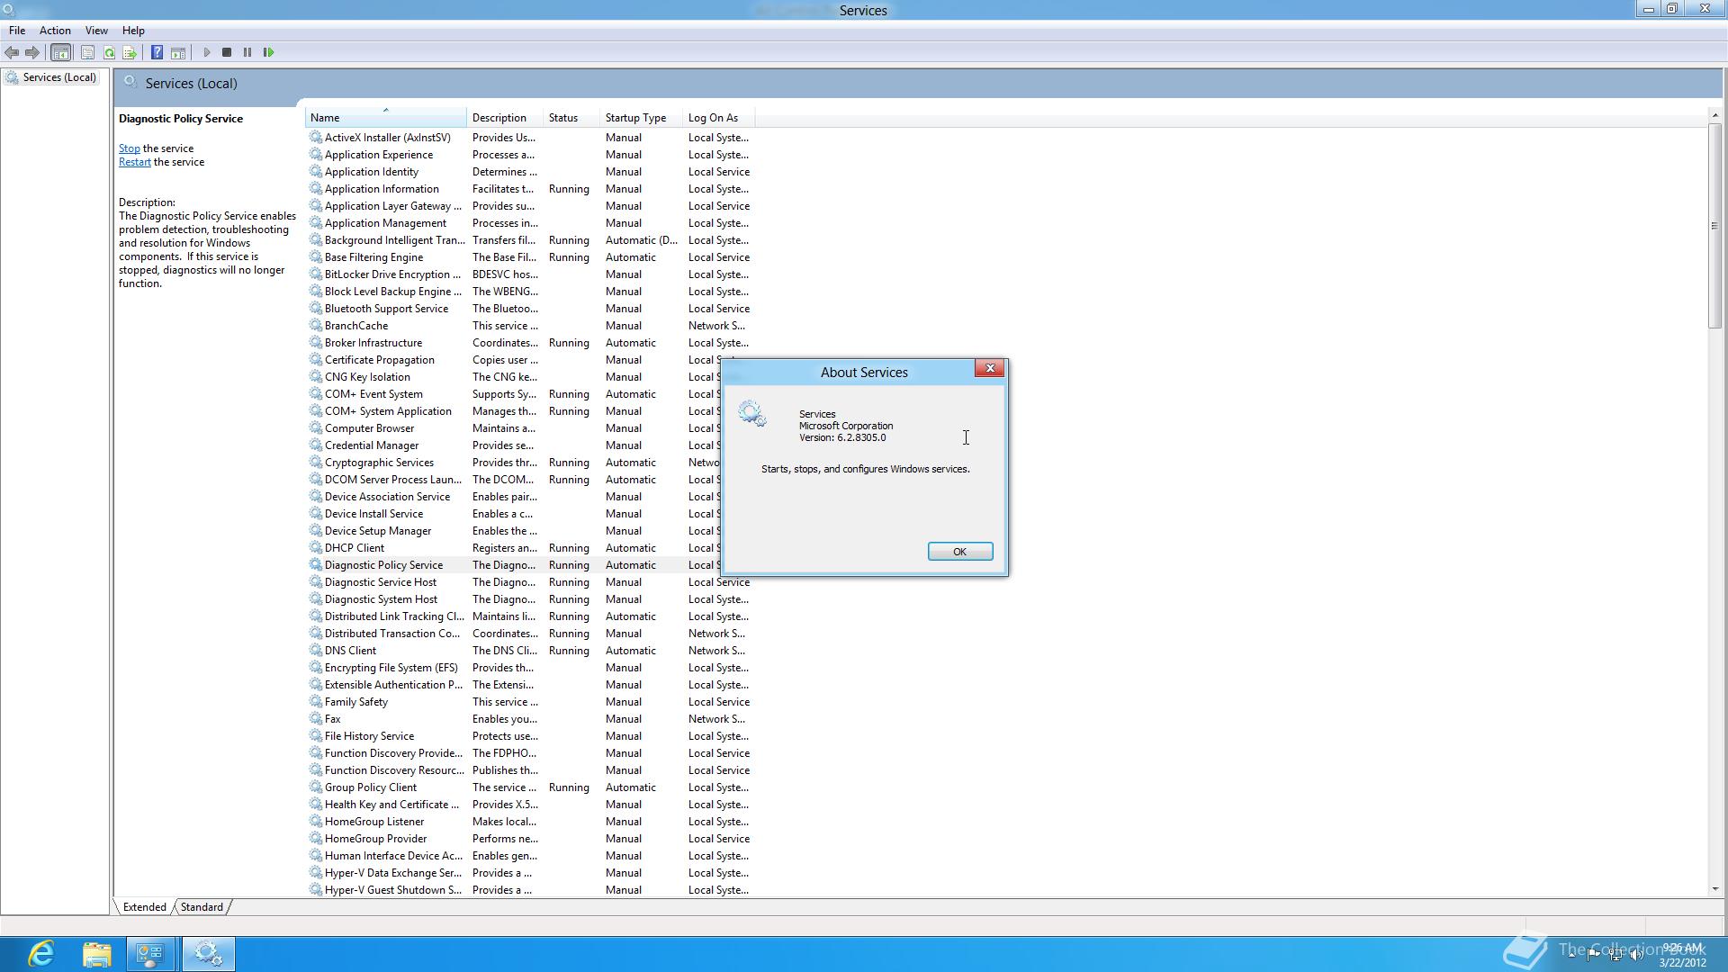Screen dimensions: 1728x972
Task: Click the scrollbar down arrow of services list
Action: (1714, 889)
